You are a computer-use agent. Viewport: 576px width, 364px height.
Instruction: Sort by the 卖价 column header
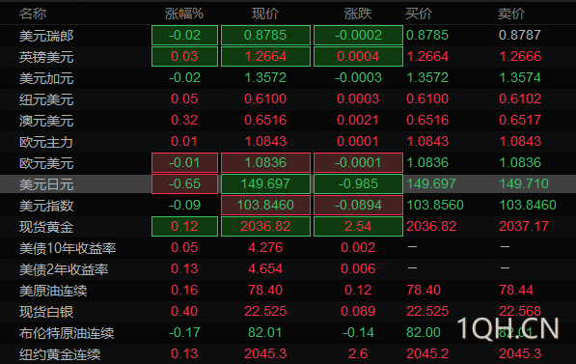click(x=511, y=14)
